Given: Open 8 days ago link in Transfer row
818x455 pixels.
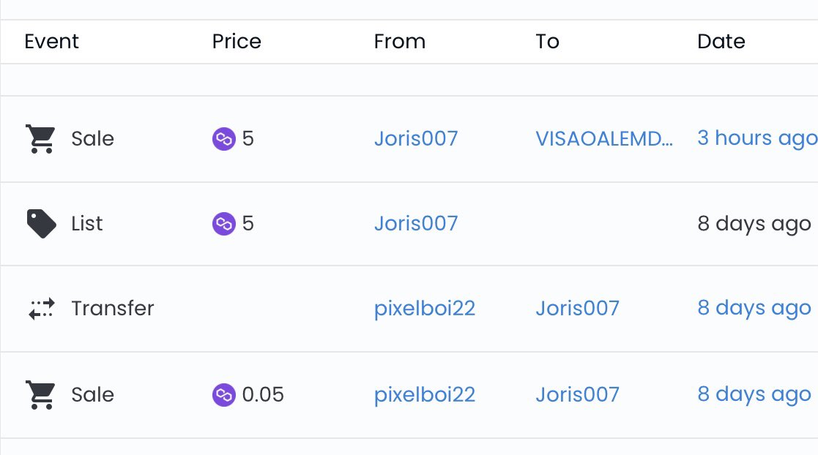Looking at the screenshot, I should 754,308.
